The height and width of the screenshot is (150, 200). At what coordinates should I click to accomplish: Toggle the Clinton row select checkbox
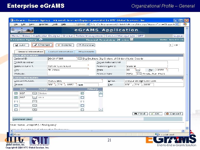click(x=16, y=93)
